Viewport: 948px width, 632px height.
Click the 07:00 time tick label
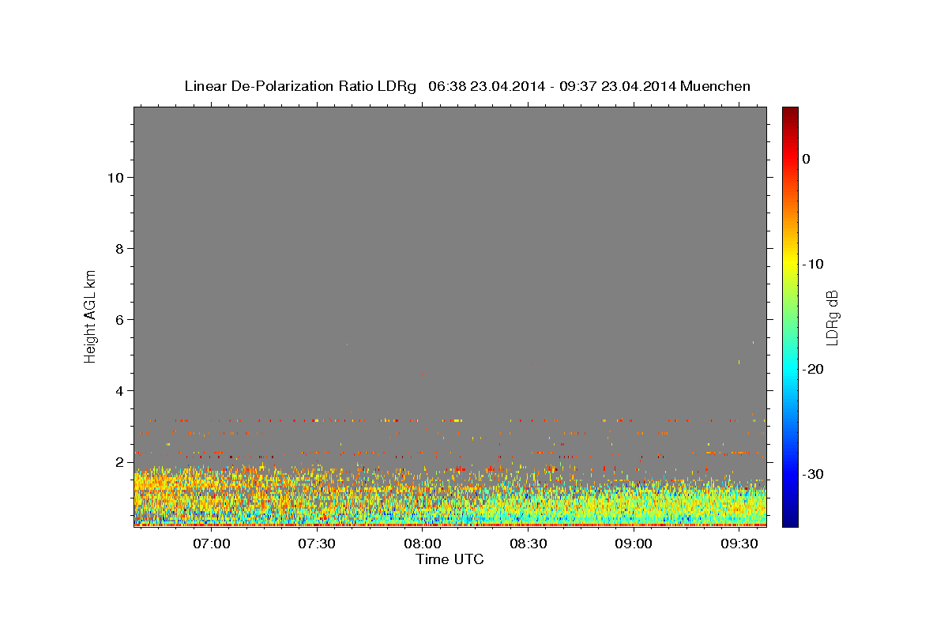211,544
